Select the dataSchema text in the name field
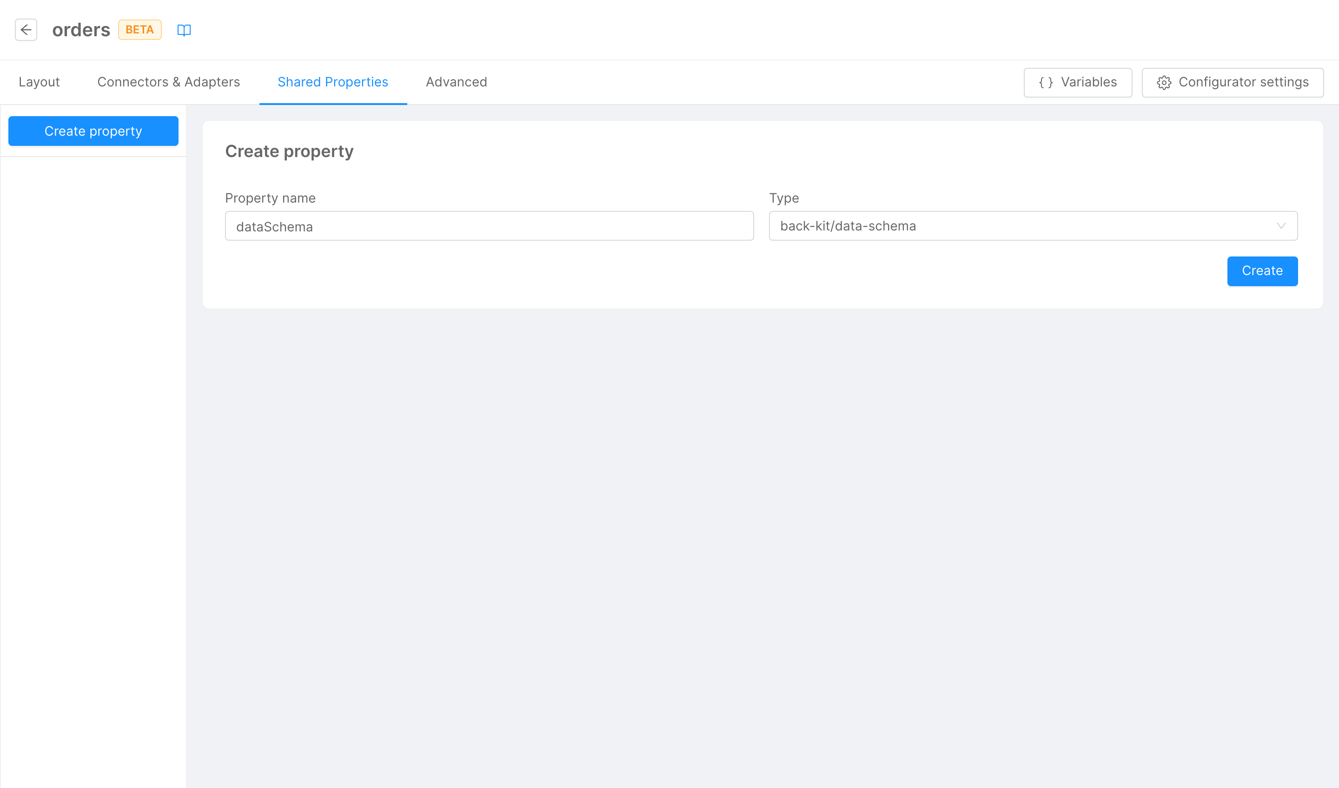The image size is (1339, 788). pyautogui.click(x=274, y=226)
